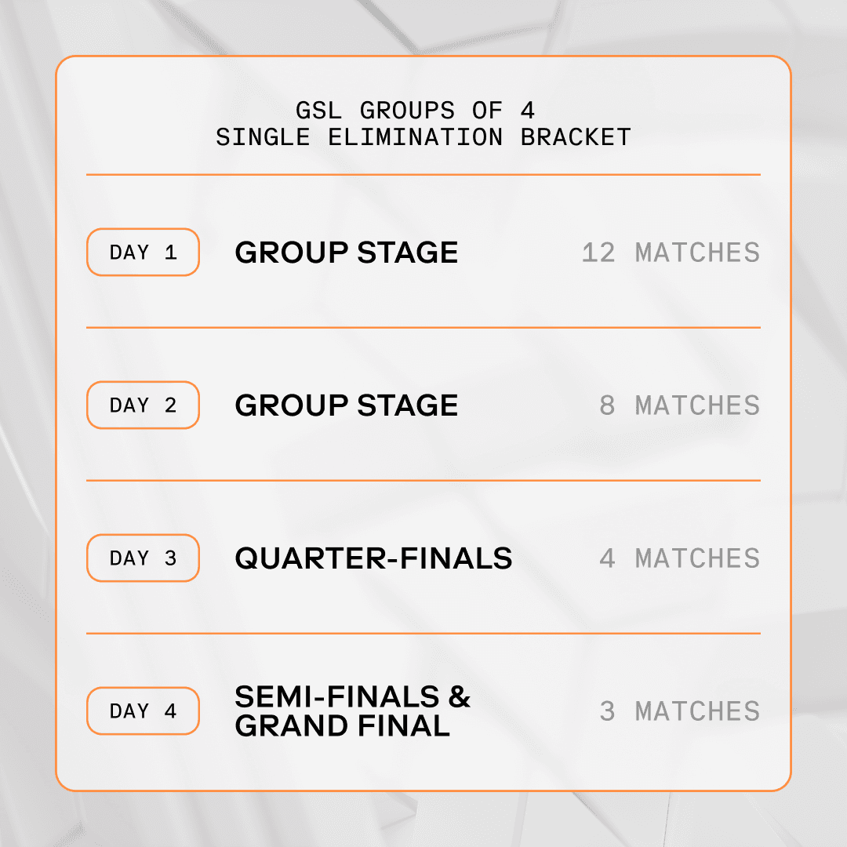847x847 pixels.
Task: Click the number 1 in DAY 1 badge
Action: click(171, 253)
